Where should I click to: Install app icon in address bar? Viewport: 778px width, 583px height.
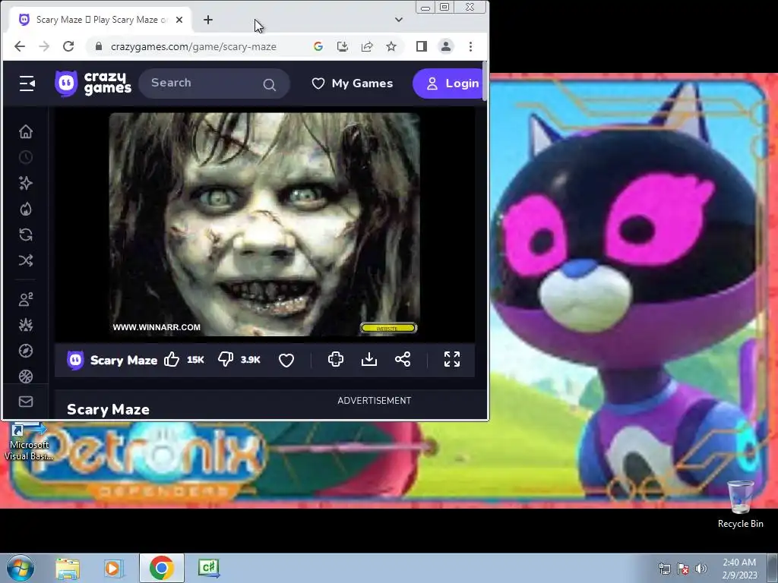coord(343,46)
